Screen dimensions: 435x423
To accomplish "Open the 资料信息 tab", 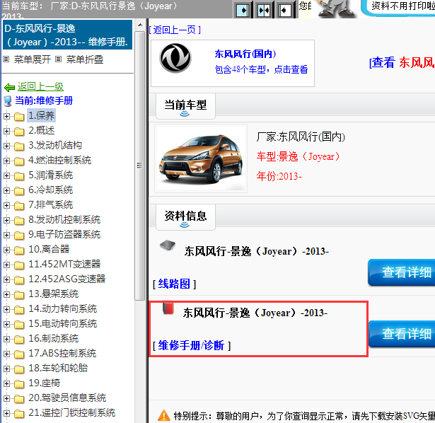I will click(185, 217).
